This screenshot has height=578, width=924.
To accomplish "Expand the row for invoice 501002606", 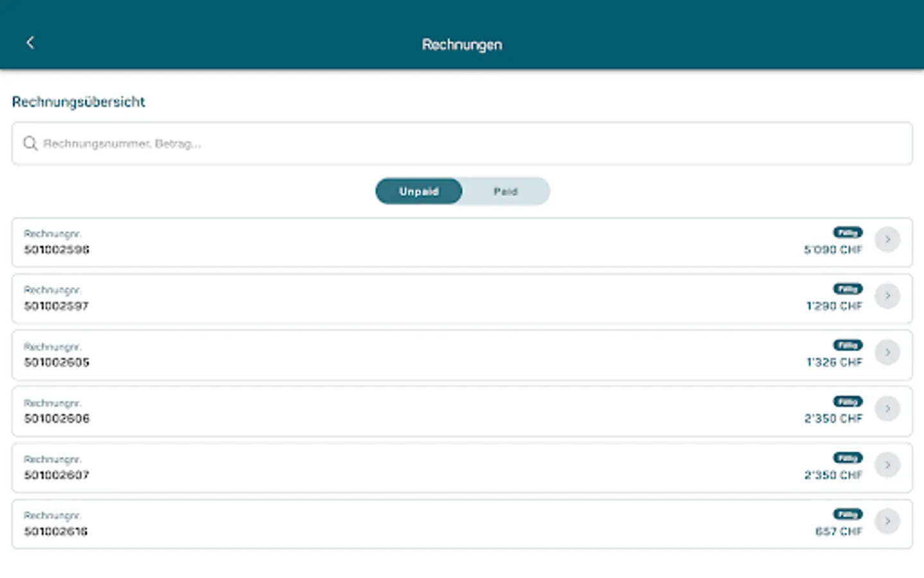I will 449,411.
